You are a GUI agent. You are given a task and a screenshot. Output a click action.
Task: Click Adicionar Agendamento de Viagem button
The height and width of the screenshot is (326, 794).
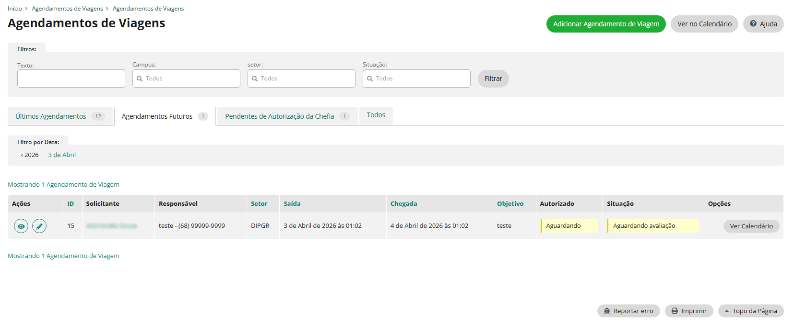click(x=605, y=24)
